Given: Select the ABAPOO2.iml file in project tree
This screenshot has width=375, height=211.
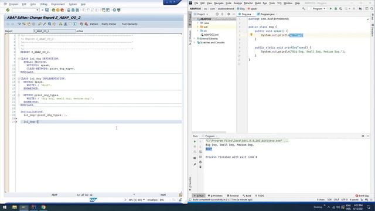Looking at the screenshot, I should click(x=210, y=35).
